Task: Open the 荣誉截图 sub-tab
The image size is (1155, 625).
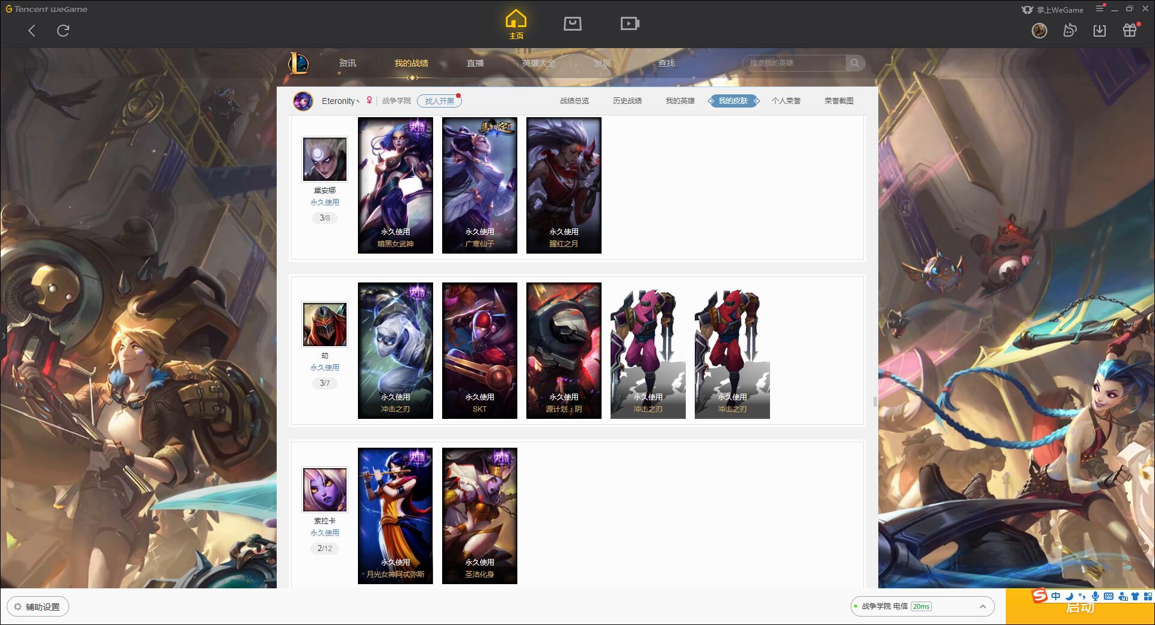Action: [x=839, y=101]
